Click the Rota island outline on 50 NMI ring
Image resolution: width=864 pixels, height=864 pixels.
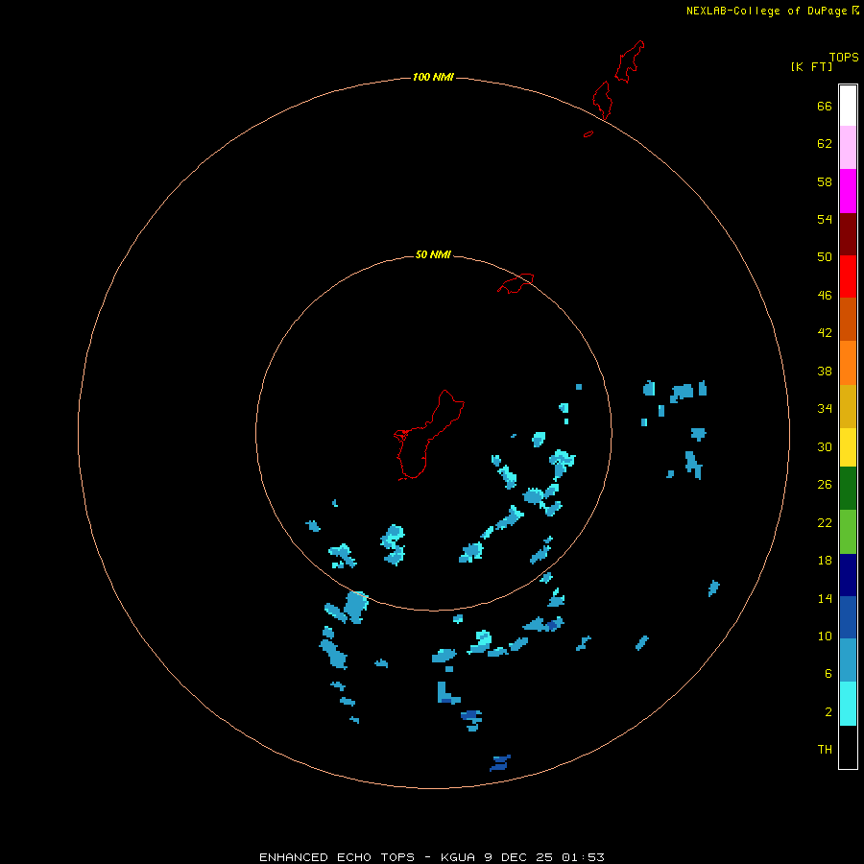pos(516,283)
